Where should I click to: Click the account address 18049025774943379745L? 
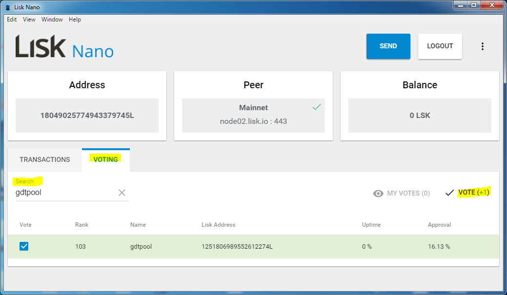click(x=87, y=116)
